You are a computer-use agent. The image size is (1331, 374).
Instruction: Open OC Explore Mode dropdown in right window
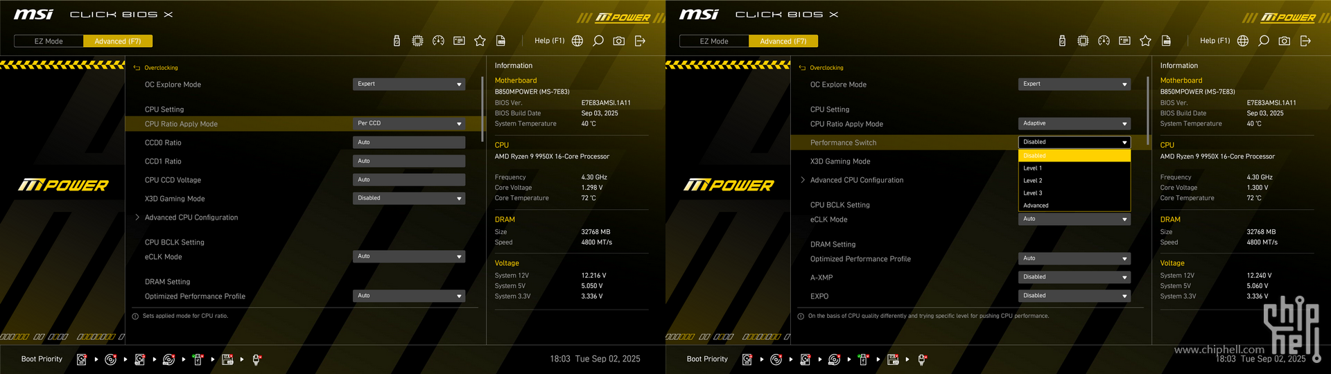1075,84
